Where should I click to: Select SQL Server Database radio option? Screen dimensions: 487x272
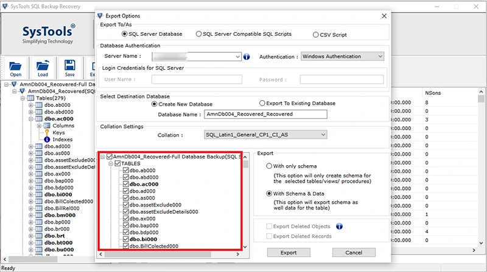tap(124, 34)
